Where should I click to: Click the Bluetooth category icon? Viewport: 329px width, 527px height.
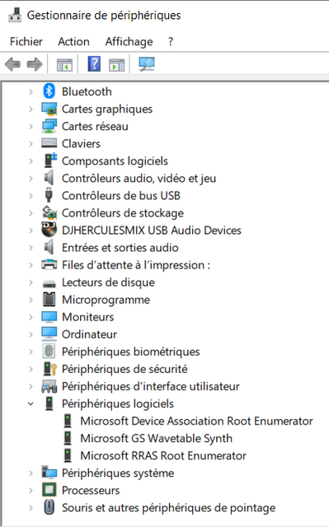49,91
